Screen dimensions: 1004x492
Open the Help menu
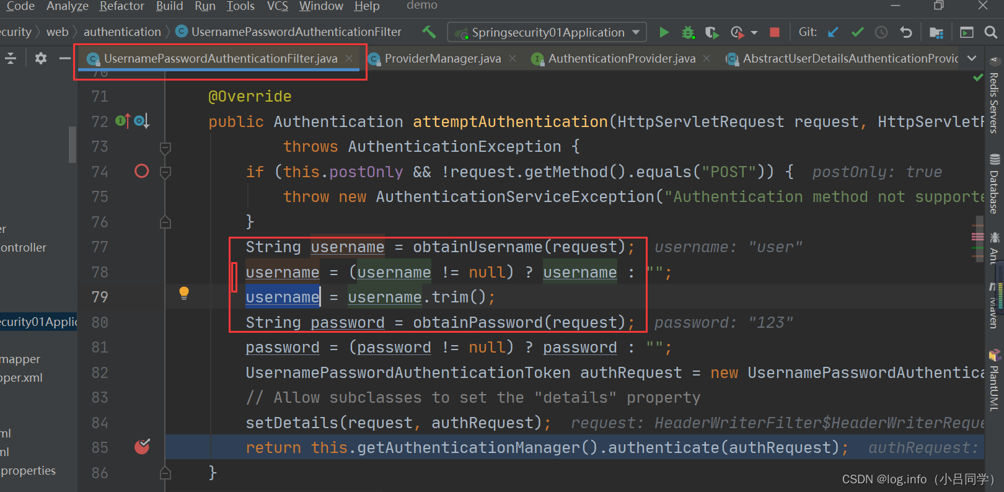(367, 6)
